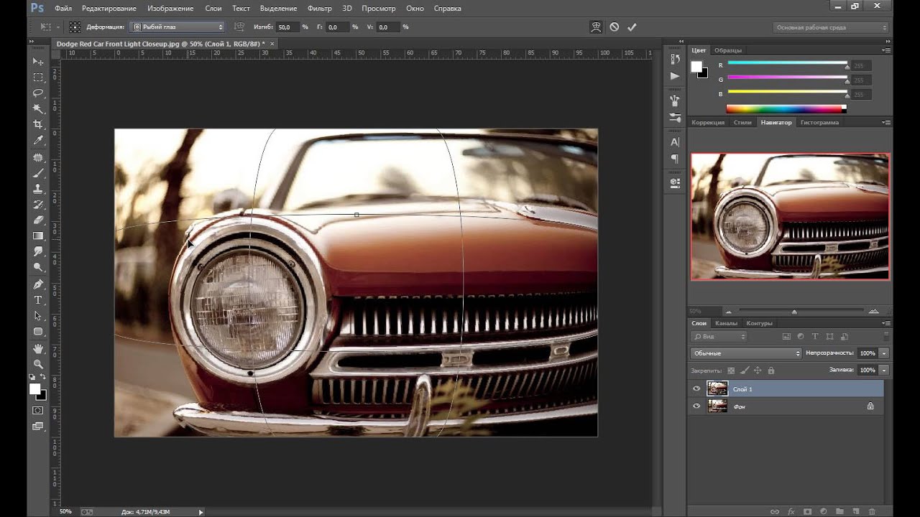Switch to the Каналы tab
920x517 pixels.
pos(726,323)
